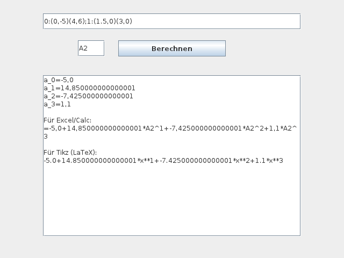
Task: Click the a_3=1,1 result line
Action: click(x=58, y=104)
